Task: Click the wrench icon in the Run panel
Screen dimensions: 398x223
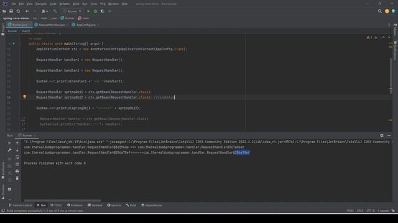Action: tap(9, 150)
